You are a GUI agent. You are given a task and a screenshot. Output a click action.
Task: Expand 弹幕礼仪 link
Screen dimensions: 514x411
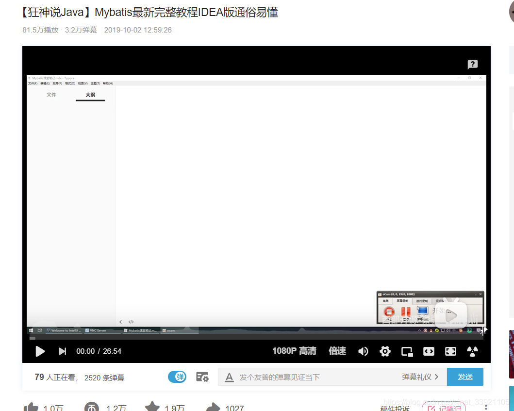click(420, 377)
